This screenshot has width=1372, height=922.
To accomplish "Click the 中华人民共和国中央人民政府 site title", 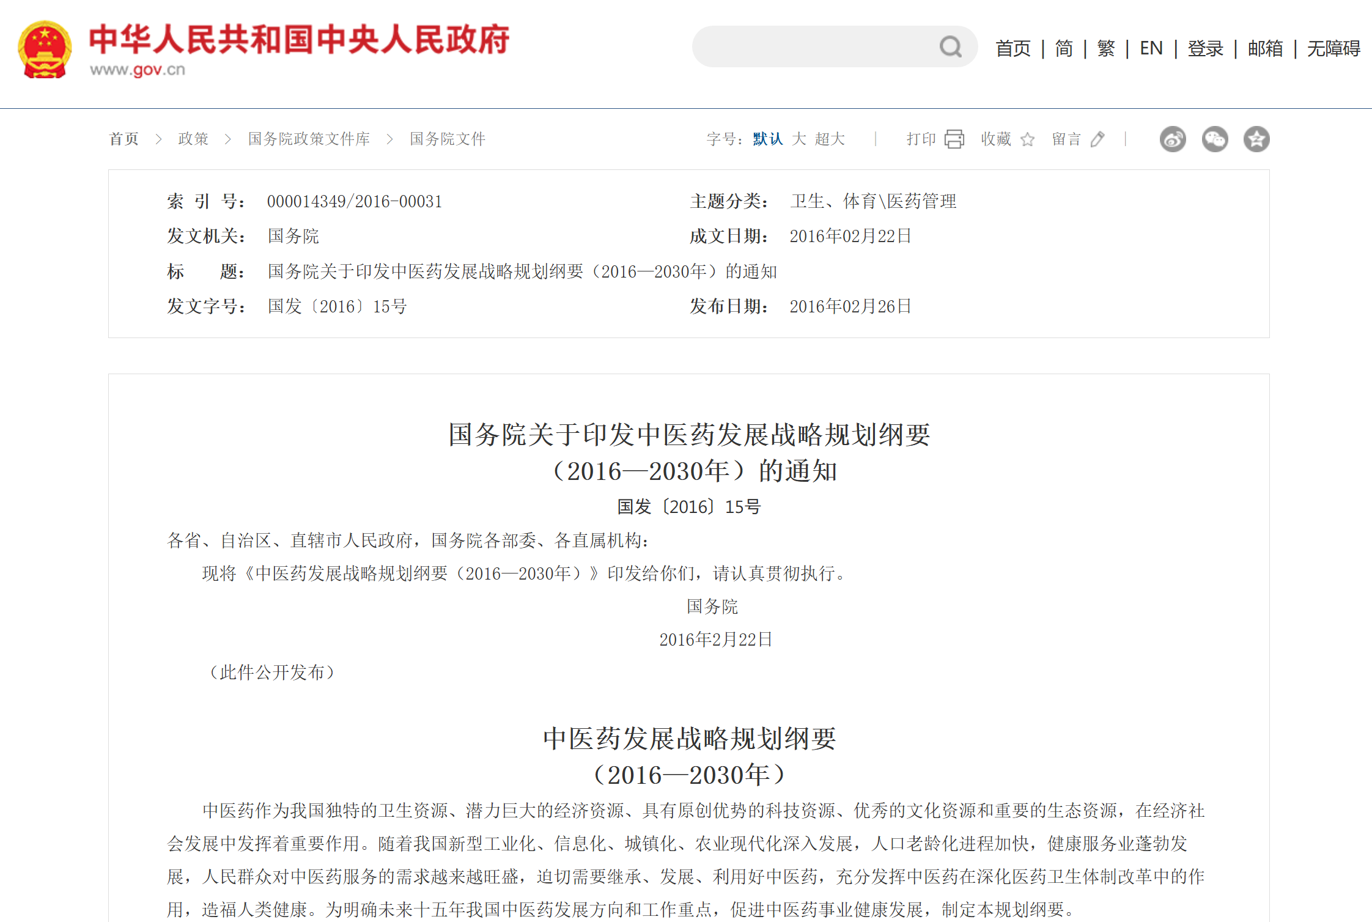I will pyautogui.click(x=299, y=40).
